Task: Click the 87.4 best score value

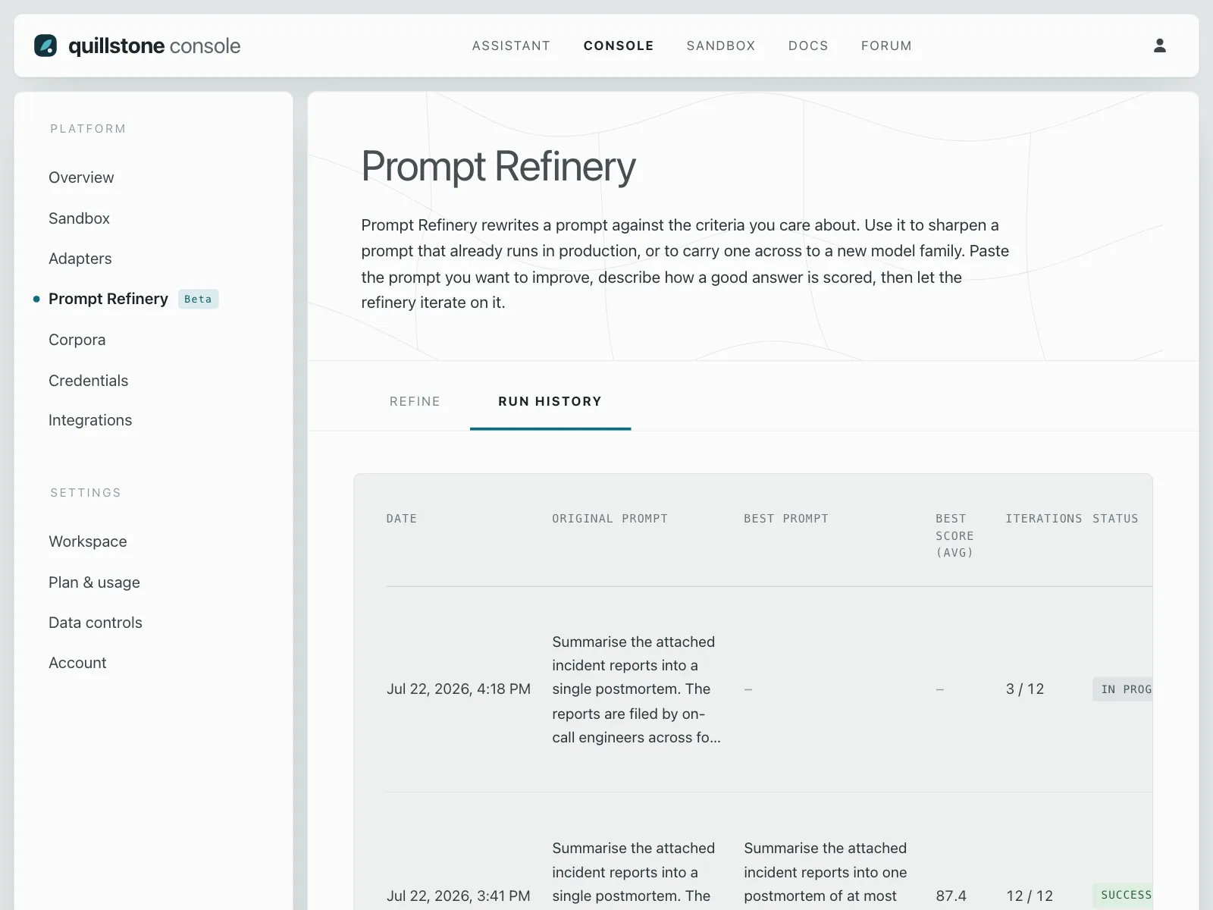Action: click(x=951, y=896)
